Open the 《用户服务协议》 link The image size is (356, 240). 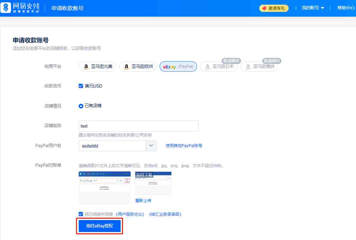click(x=130, y=214)
